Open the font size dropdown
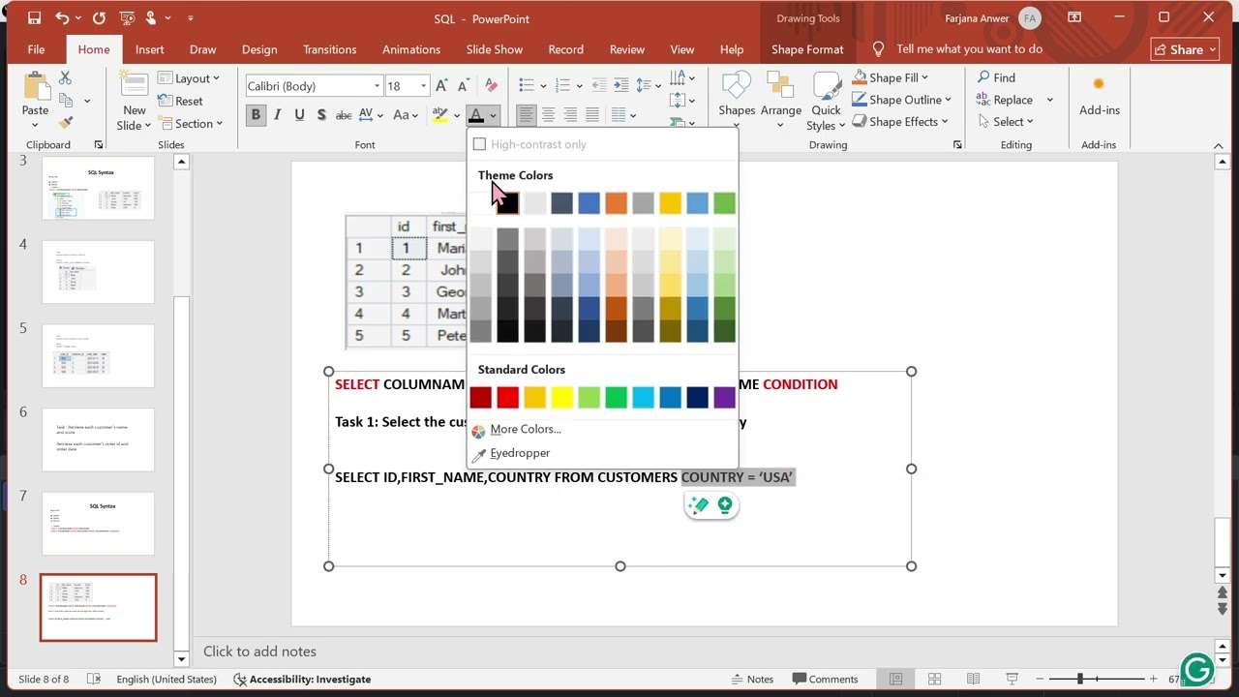The height and width of the screenshot is (697, 1239). pyautogui.click(x=423, y=86)
